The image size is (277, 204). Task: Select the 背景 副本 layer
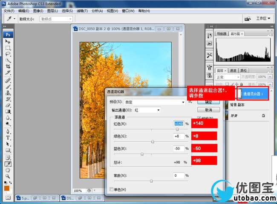click(x=247, y=105)
